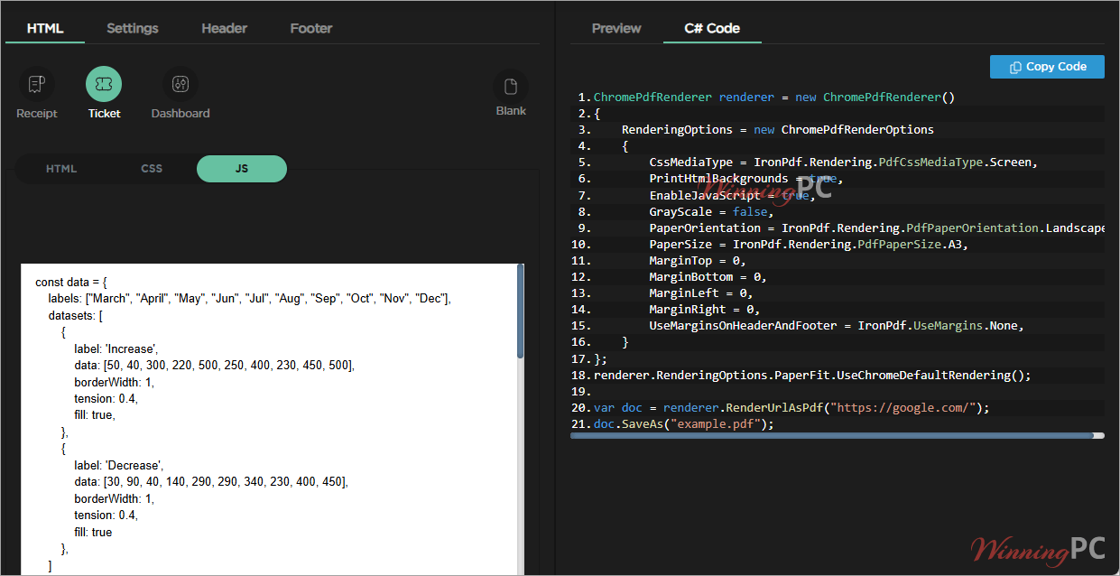The width and height of the screenshot is (1120, 576).
Task: Open the Settings tab
Action: coord(133,28)
